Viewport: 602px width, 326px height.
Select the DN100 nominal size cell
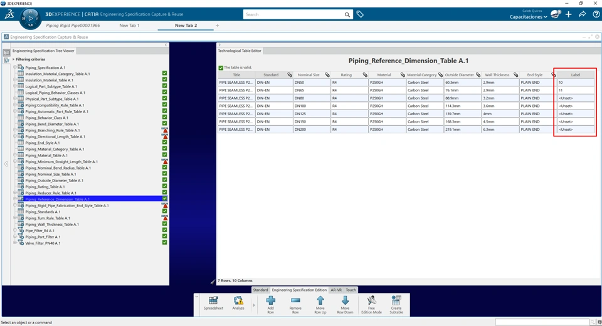click(312, 106)
